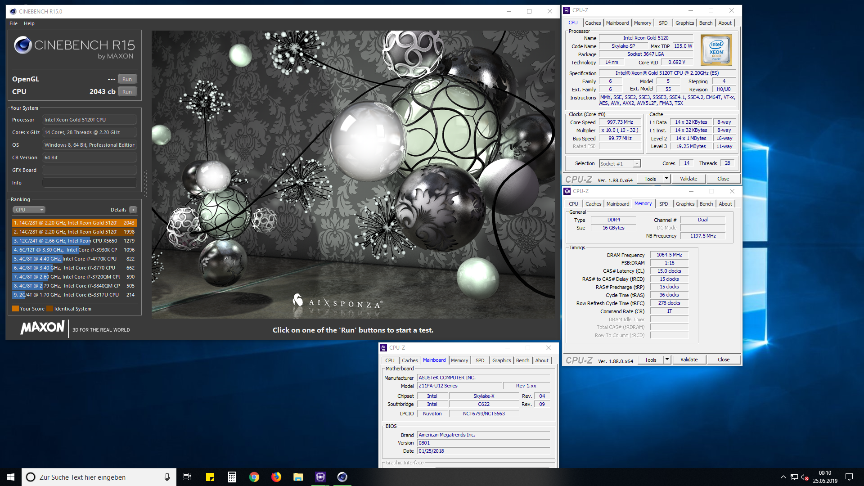Click the Cinebench title bar app icon

click(13, 11)
